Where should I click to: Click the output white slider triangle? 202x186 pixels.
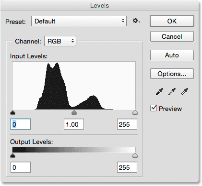tap(135, 155)
